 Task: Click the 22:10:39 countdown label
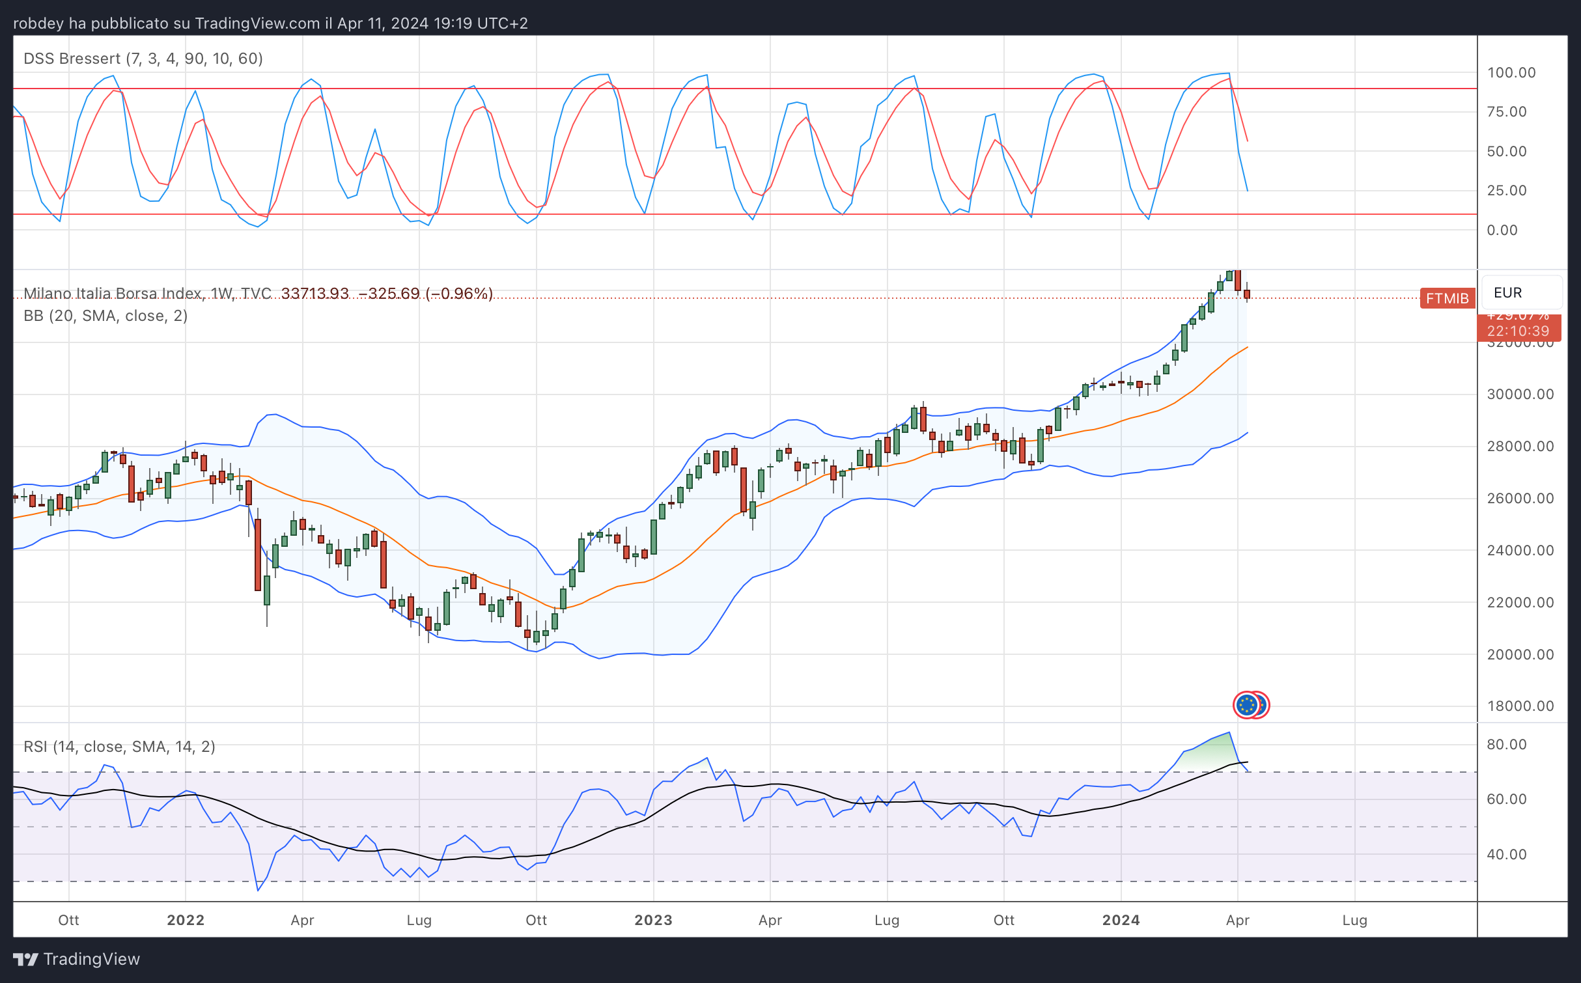point(1518,331)
